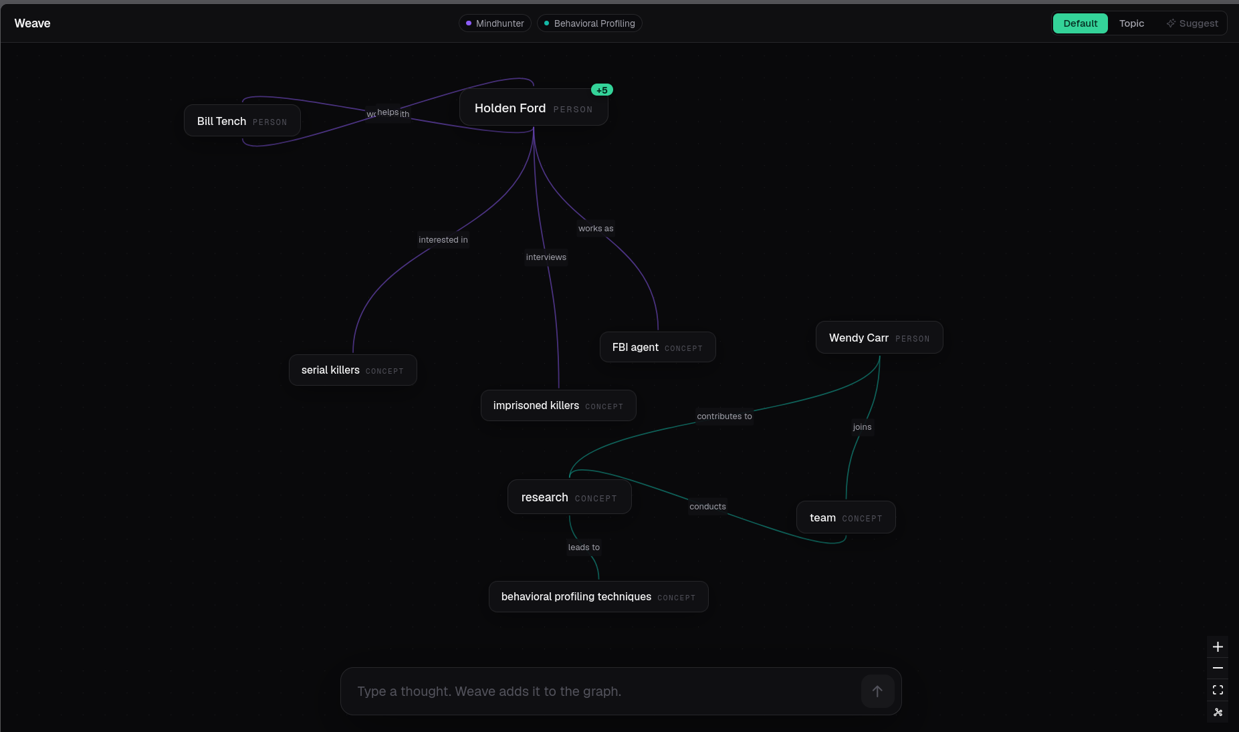1239x732 pixels.
Task: Fit graph to view icon
Action: (1218, 690)
